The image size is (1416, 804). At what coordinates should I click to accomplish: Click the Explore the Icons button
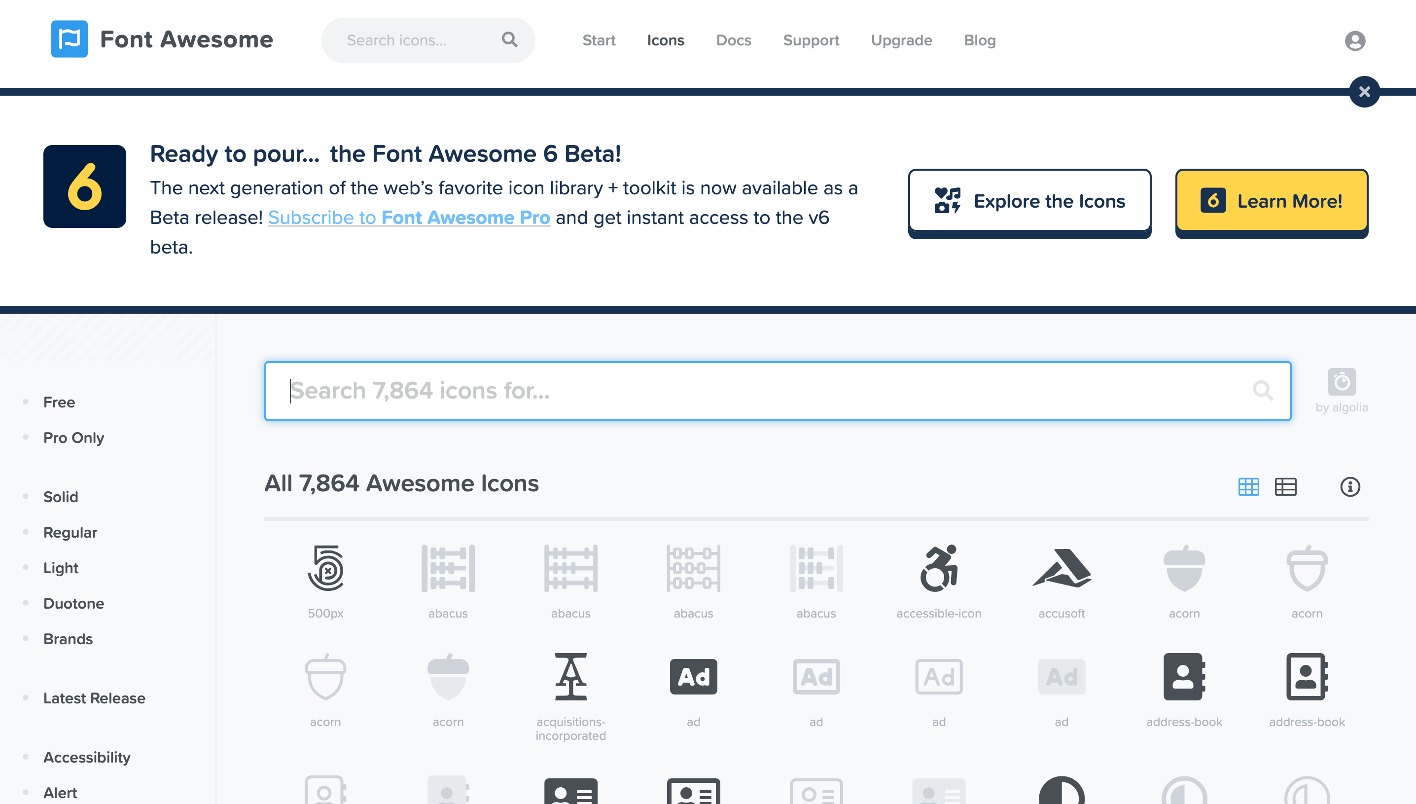tap(1029, 201)
